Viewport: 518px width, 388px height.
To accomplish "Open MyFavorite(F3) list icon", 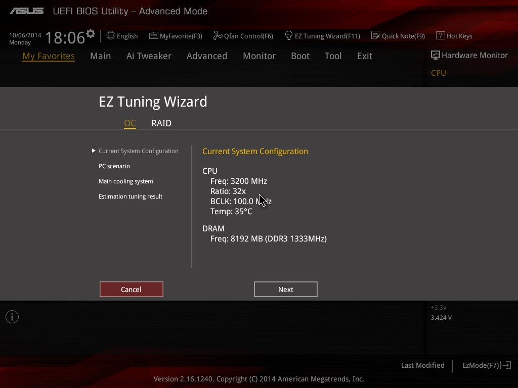I will point(153,36).
